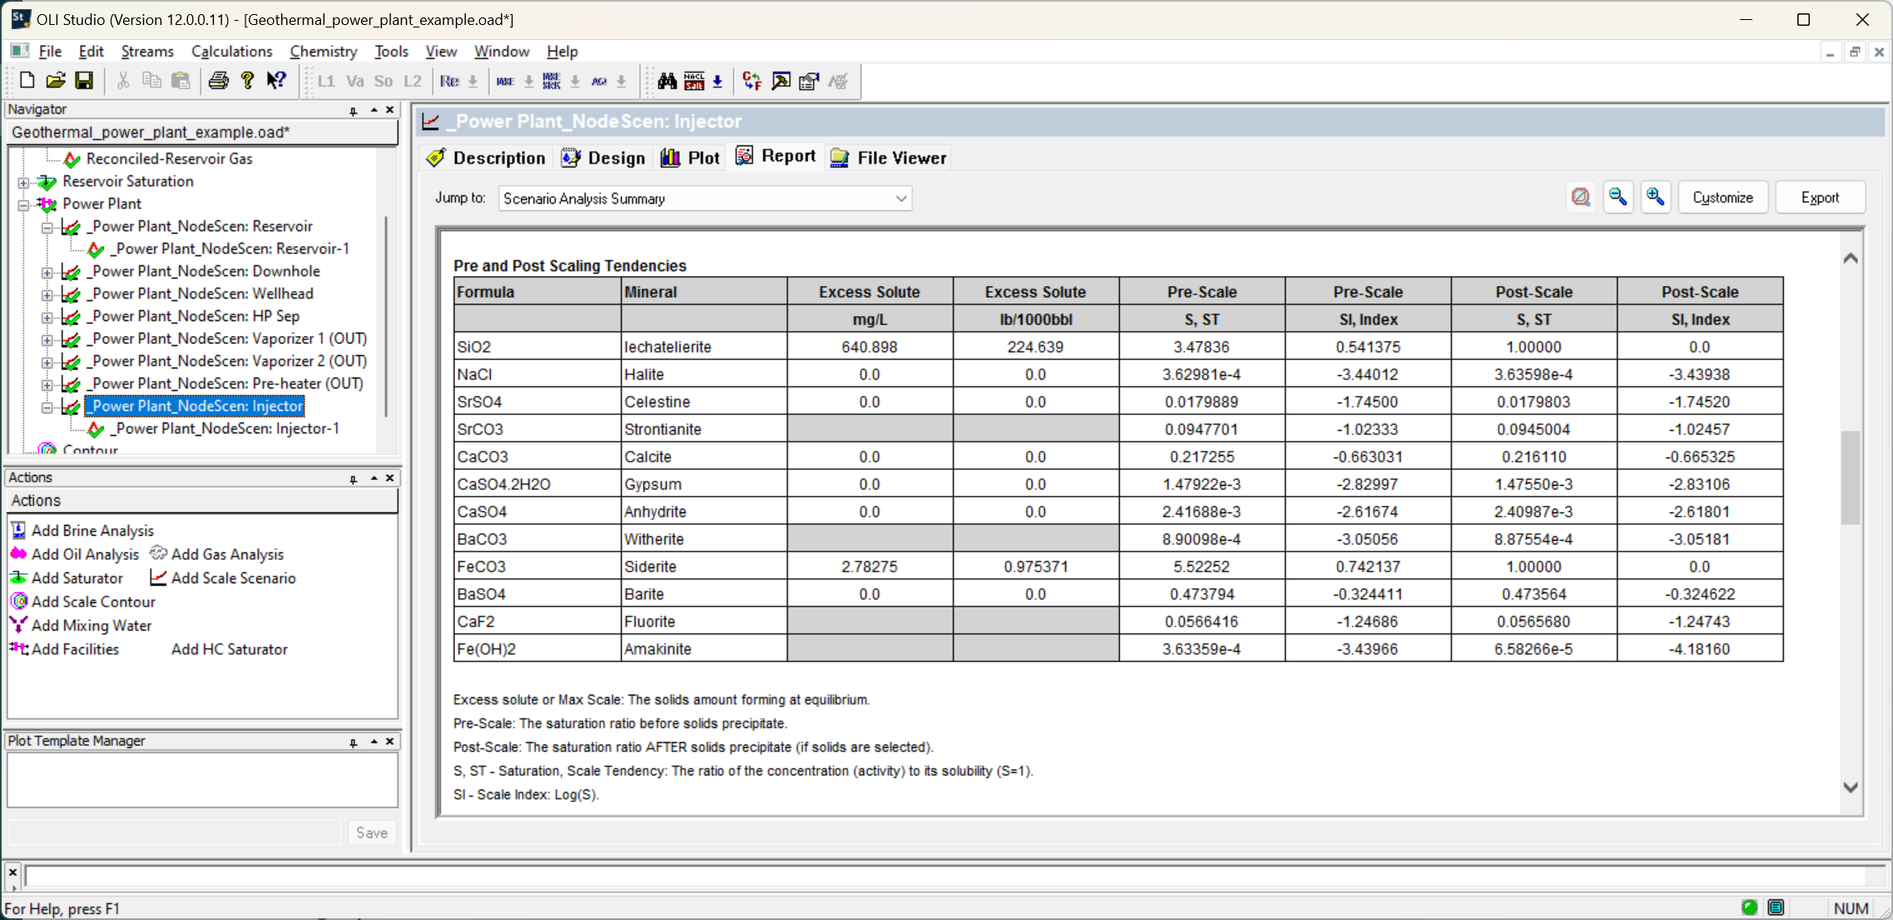Close the Navigator panel

pos(390,110)
